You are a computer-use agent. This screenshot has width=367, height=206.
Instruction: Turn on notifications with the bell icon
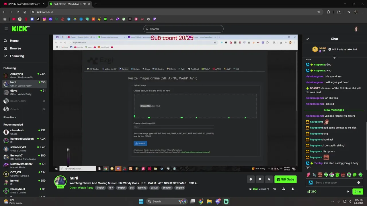[x=251, y=179]
